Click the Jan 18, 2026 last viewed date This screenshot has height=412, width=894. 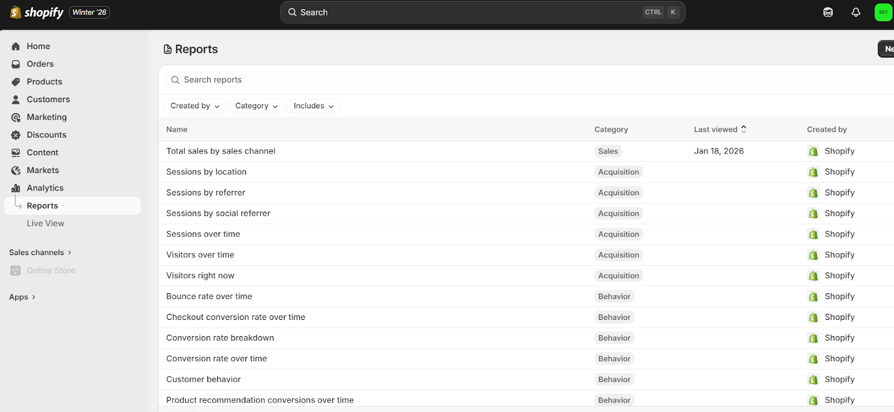pyautogui.click(x=719, y=151)
